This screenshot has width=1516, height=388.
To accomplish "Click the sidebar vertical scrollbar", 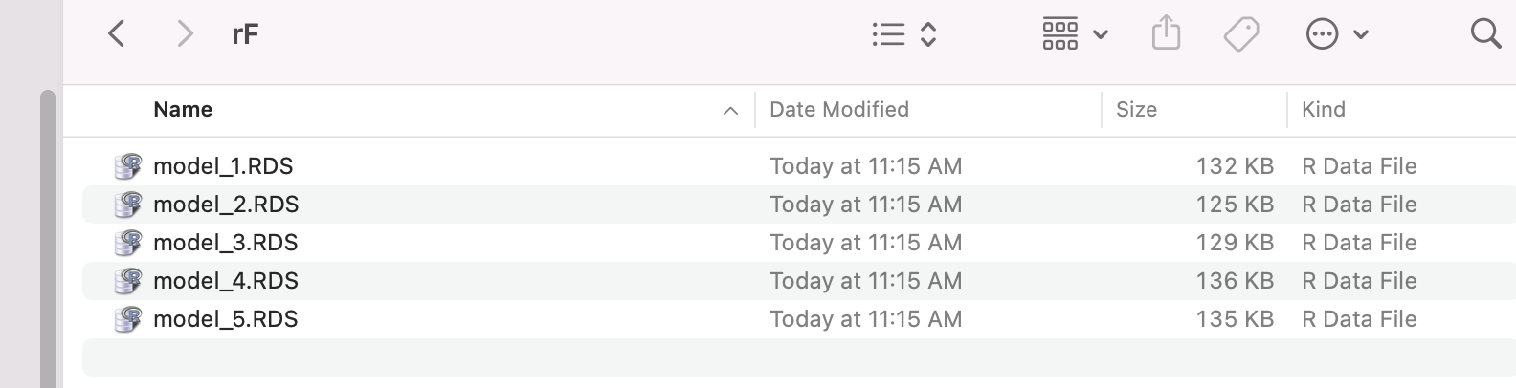I will [x=47, y=239].
